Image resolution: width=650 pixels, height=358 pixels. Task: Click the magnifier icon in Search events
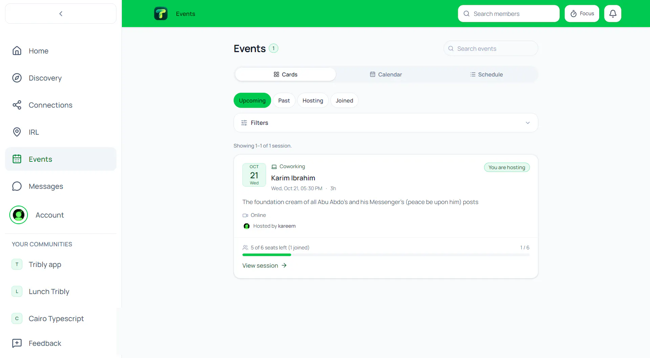451,48
